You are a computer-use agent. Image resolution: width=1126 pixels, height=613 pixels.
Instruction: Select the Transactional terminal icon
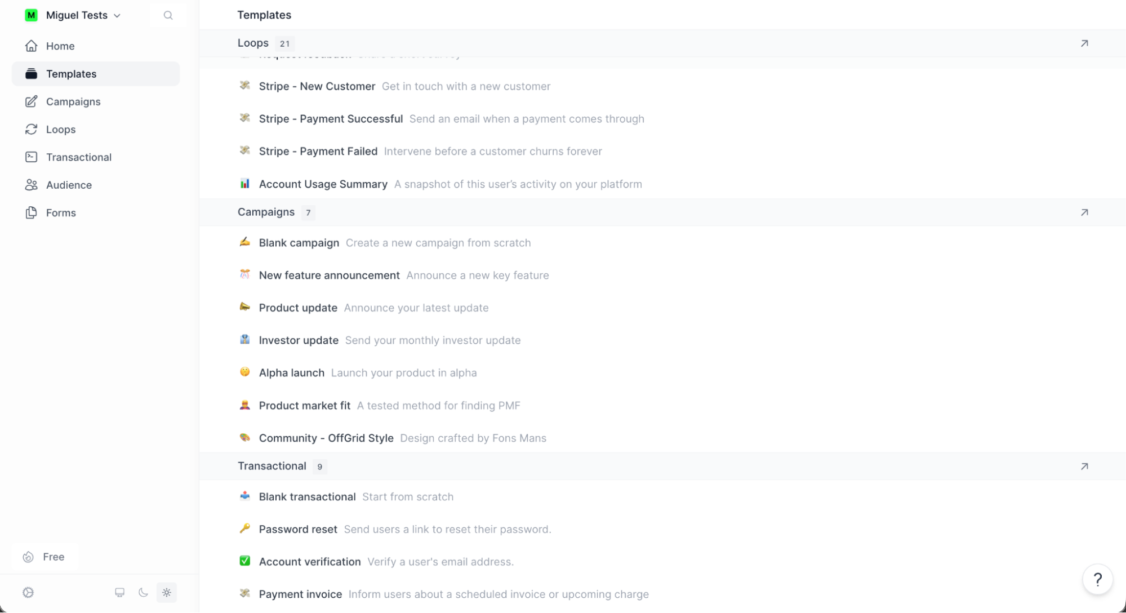coord(32,157)
